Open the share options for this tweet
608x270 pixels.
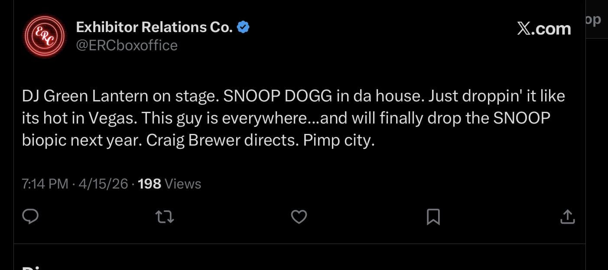click(567, 217)
